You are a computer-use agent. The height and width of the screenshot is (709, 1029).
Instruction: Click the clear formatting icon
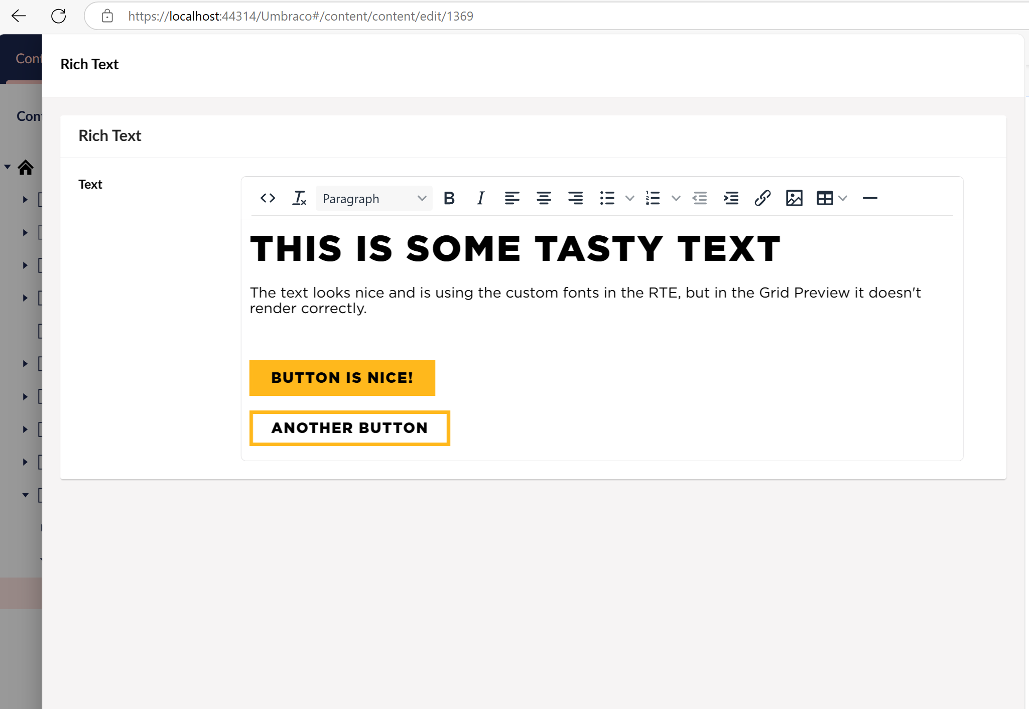click(299, 198)
